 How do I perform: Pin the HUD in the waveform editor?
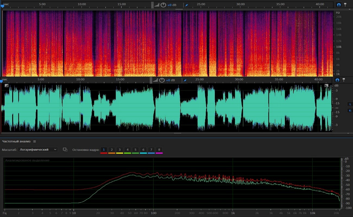point(185,80)
